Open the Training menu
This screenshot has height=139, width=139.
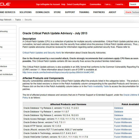tap(84, 12)
